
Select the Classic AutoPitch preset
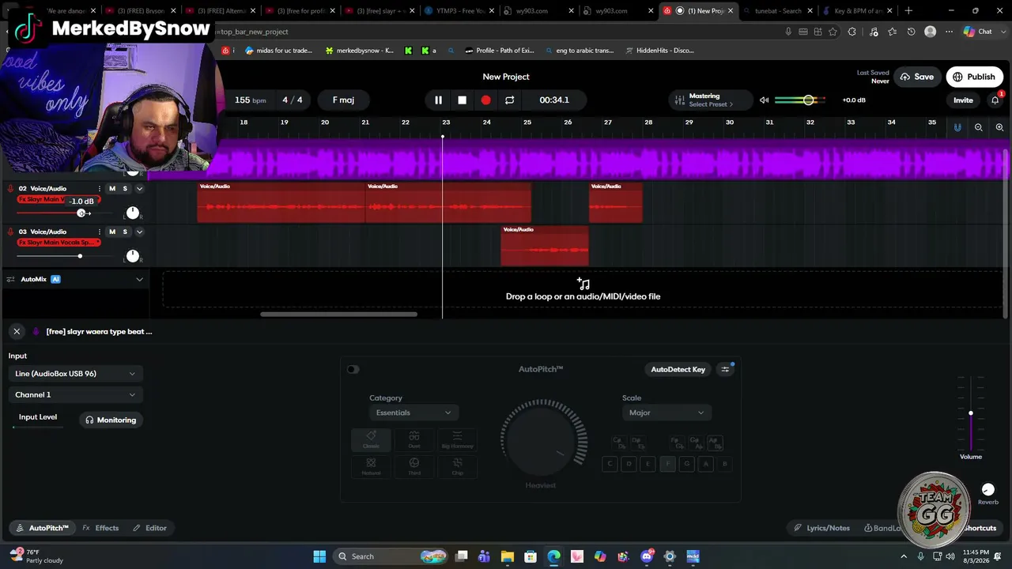(x=371, y=440)
